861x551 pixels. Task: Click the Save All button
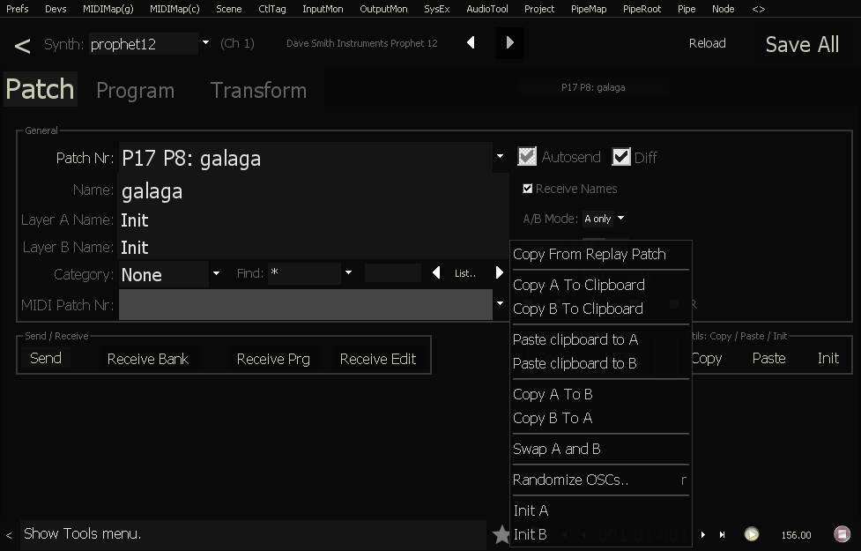coord(801,45)
